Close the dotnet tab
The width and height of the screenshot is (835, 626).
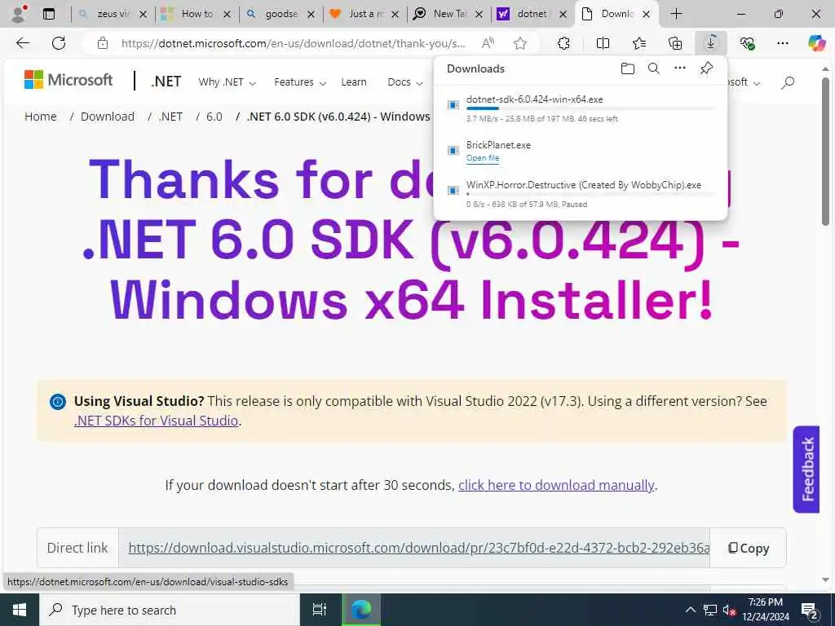563,14
